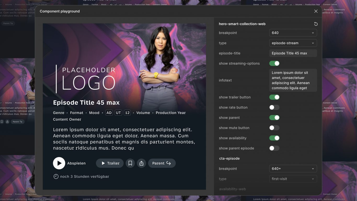Click the round Abspielen play button

point(59,163)
